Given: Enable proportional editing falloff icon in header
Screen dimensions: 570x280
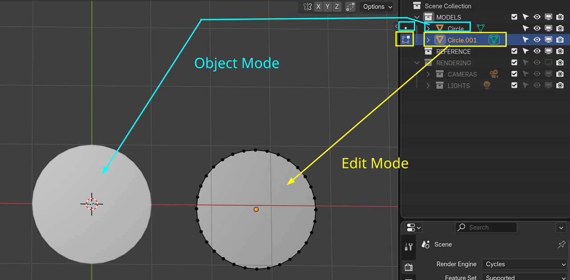Looking at the screenshot, I should point(350,7).
